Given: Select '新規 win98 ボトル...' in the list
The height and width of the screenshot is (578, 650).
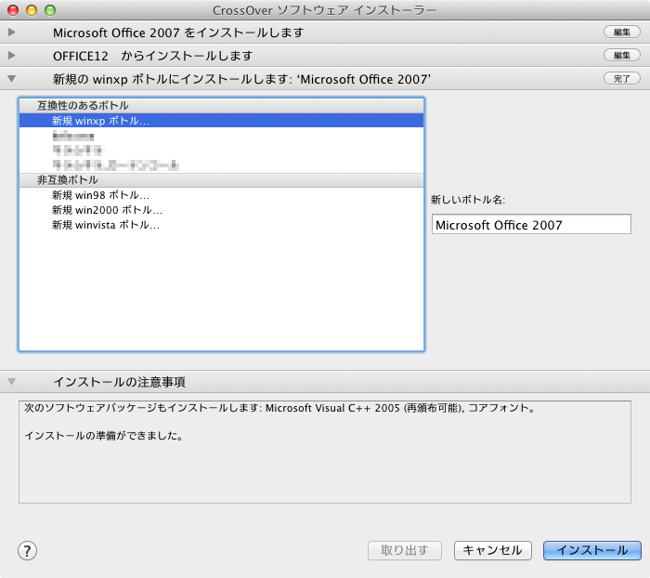Looking at the screenshot, I should (x=221, y=195).
